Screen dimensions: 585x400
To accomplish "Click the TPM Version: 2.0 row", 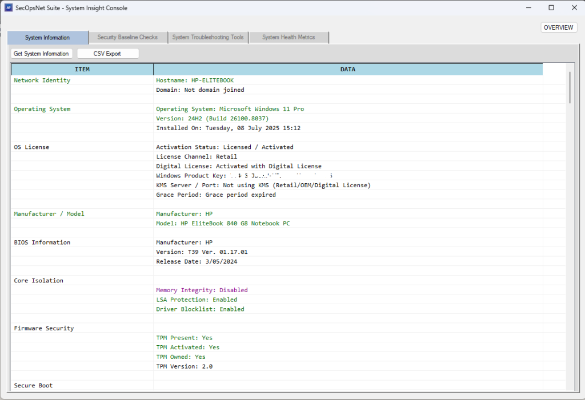I will 184,366.
